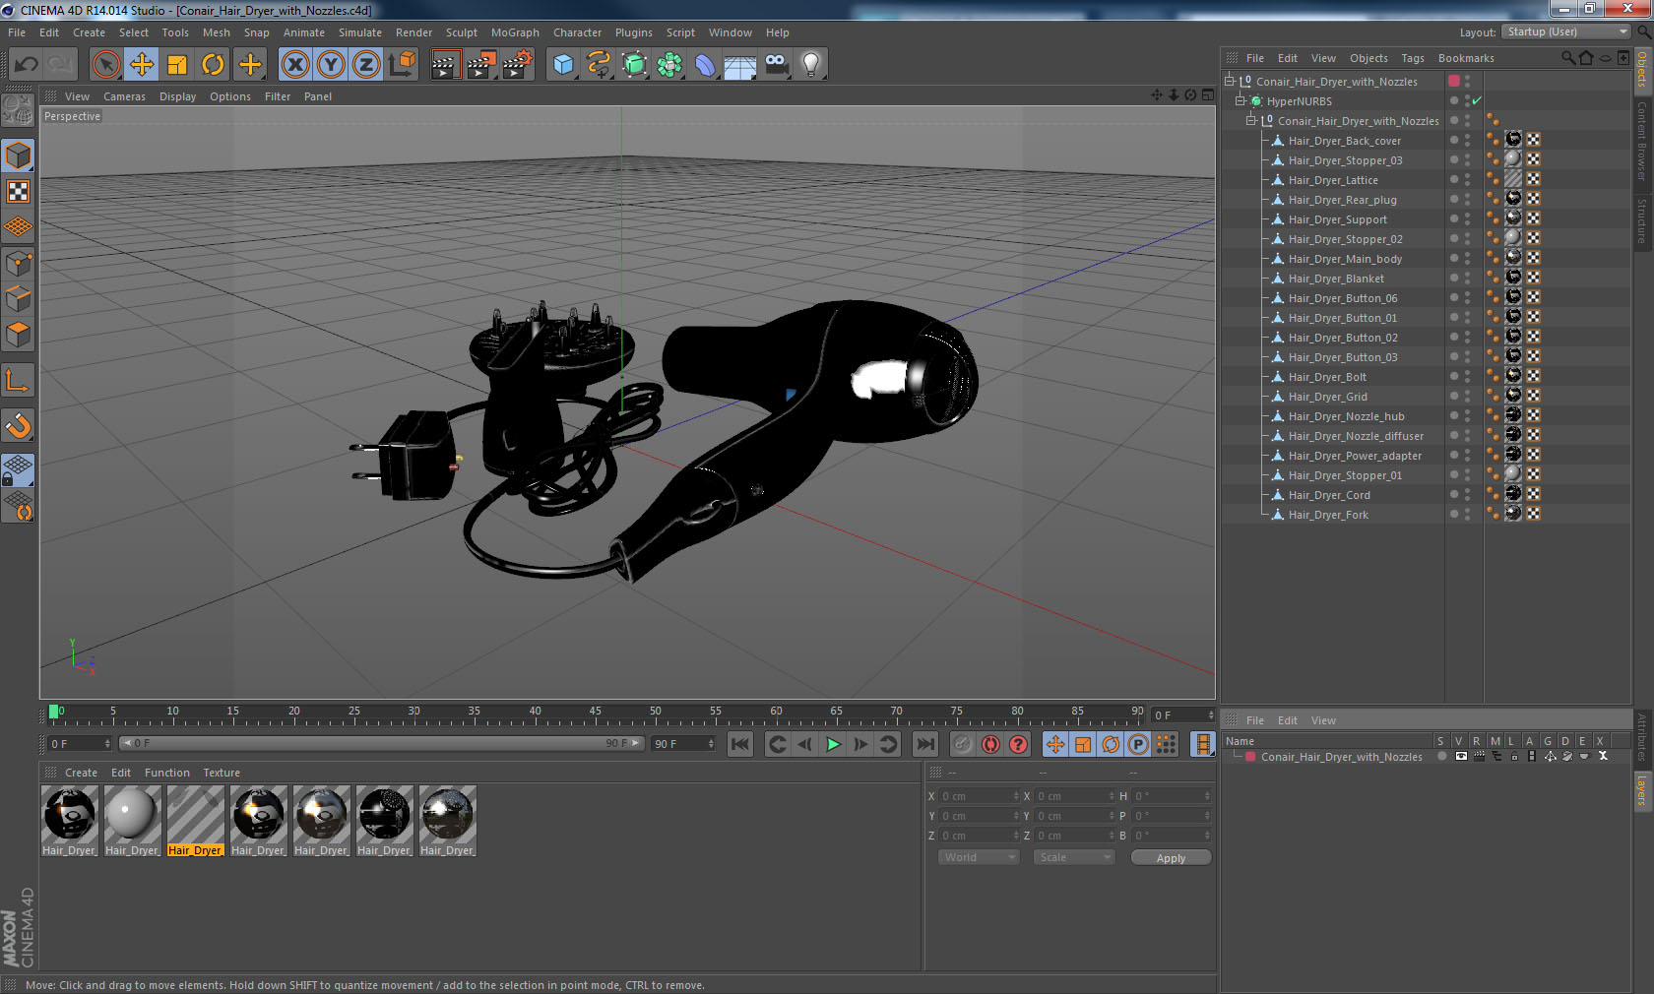Jump to the end of the animation
The width and height of the screenshot is (1654, 994).
[x=925, y=744]
